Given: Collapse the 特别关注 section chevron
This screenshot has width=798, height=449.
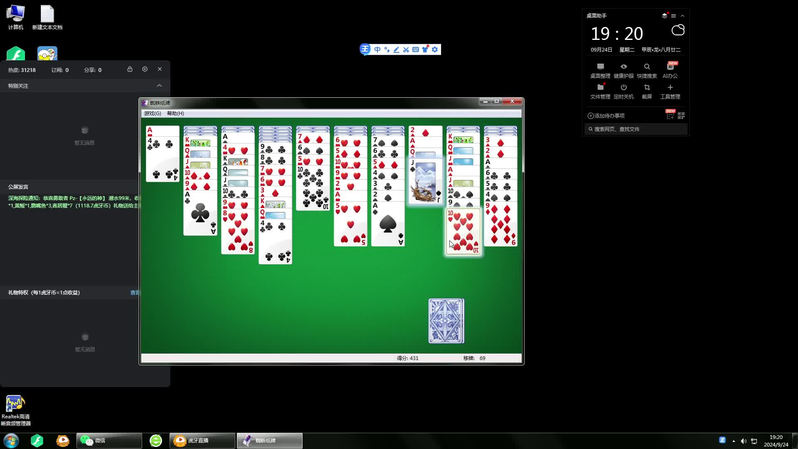Looking at the screenshot, I should 159,86.
